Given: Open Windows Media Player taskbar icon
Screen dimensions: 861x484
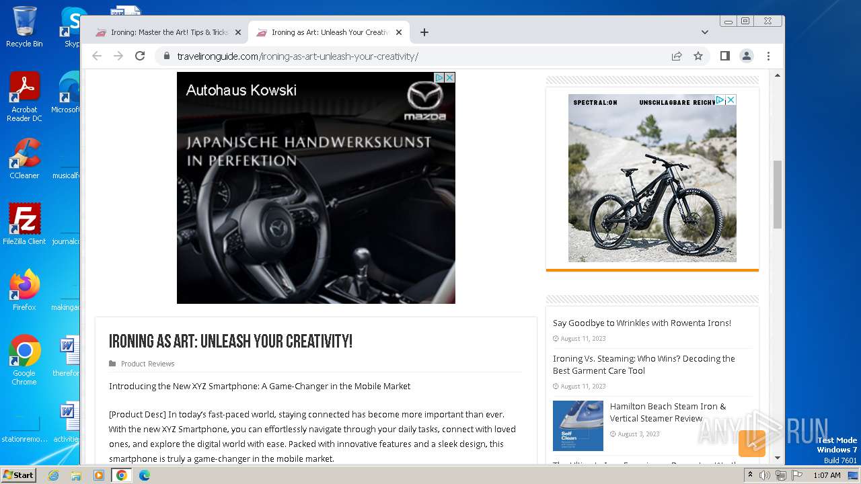Looking at the screenshot, I should pyautogui.click(x=99, y=475).
